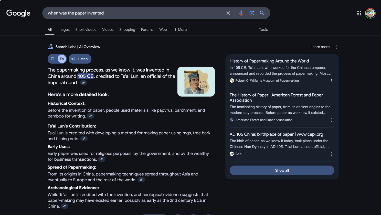Open options for American Forest and Paper result

[x=331, y=120]
